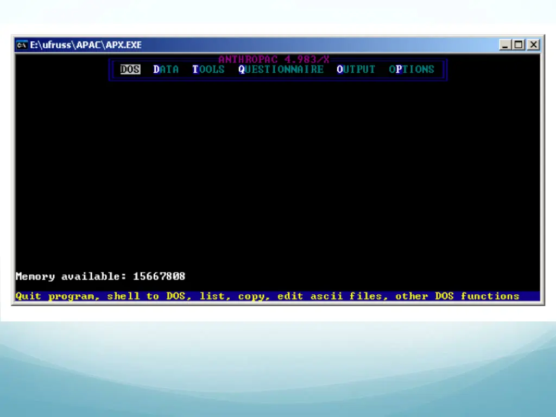Image resolution: width=556 pixels, height=417 pixels.
Task: Click the E:\ufruss\APAC\APX.EXE window title
Action: pos(86,45)
